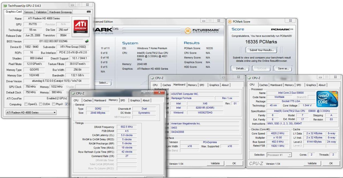Open Memory tab in CPU-Z Mainboard window

[192, 85]
